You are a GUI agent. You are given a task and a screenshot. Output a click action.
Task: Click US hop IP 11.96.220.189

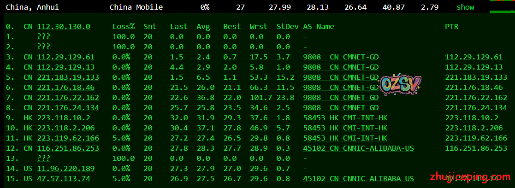tap(65, 169)
